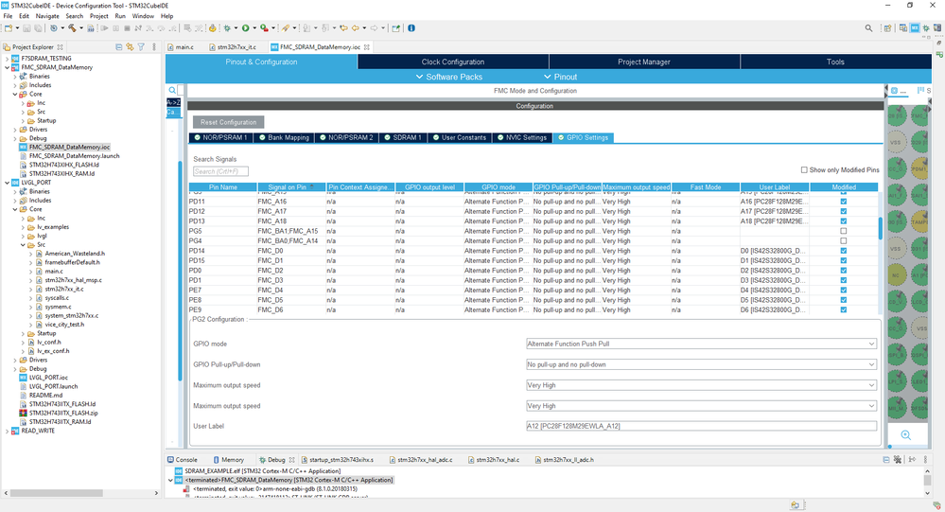945x512 pixels.
Task: Toggle Modified checkbox for PD11 row
Action: point(843,202)
